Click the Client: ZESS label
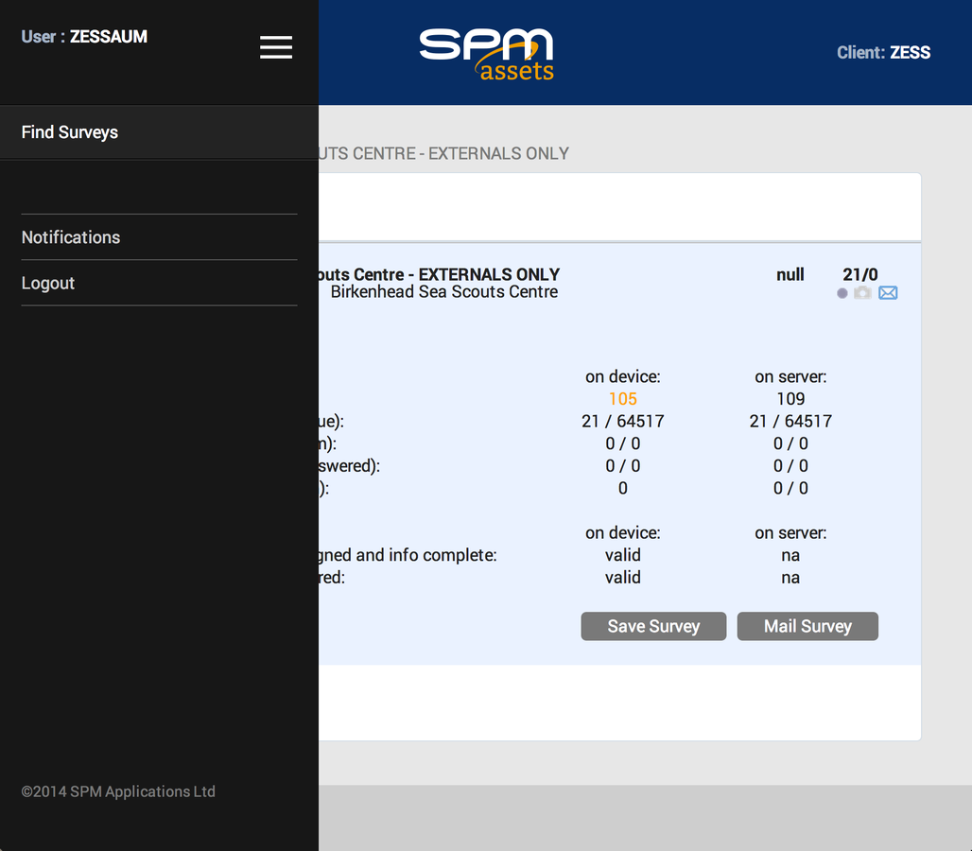The image size is (972, 851). 883,53
